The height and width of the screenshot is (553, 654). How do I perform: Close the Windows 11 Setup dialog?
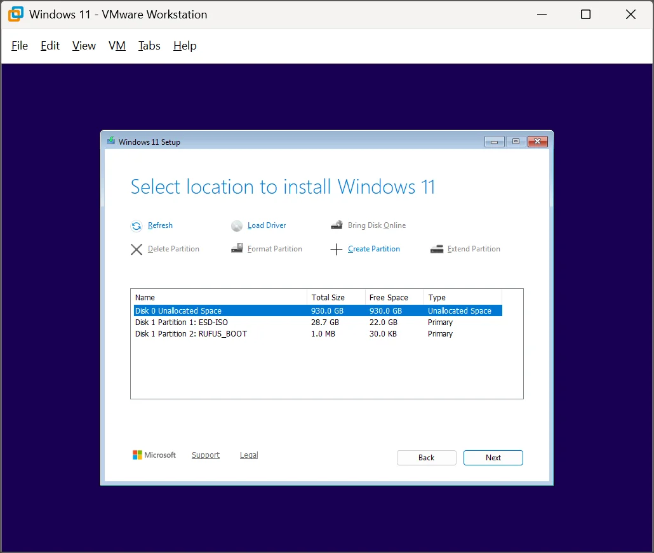pyautogui.click(x=538, y=142)
